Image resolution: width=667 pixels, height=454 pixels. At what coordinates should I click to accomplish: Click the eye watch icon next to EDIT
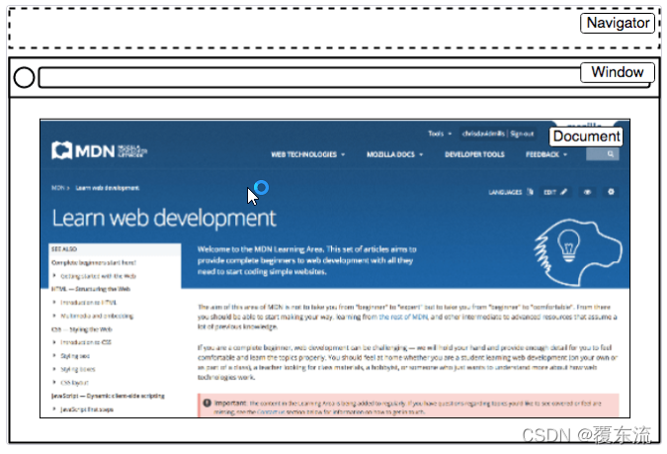(x=587, y=192)
